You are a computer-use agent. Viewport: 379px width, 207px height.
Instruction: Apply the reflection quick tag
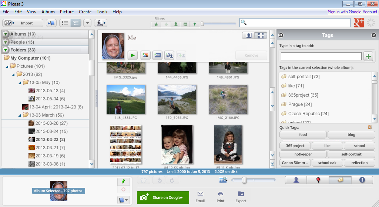(359, 163)
